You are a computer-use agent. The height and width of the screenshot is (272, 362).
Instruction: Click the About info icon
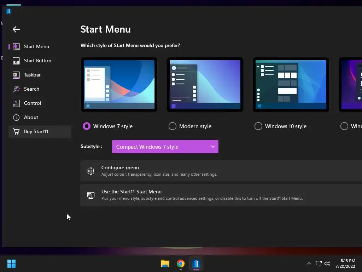[x=16, y=118]
